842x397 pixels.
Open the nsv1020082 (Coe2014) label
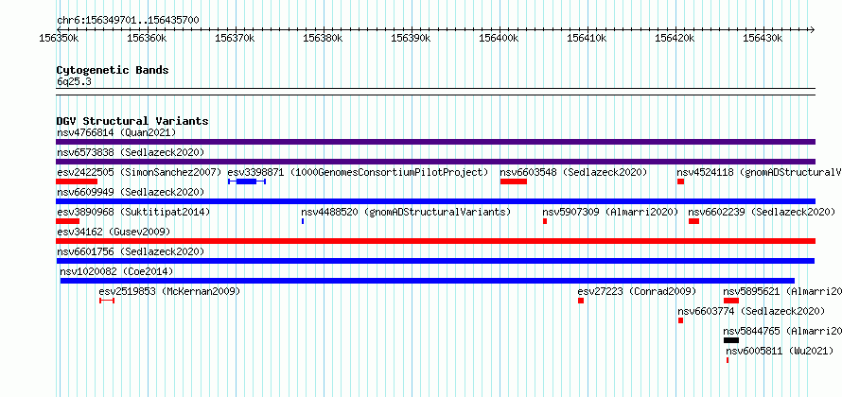tap(116, 271)
